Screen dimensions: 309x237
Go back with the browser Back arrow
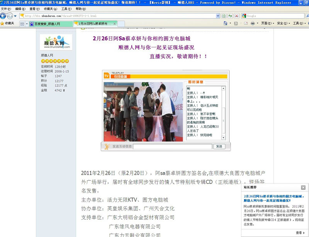3,16
